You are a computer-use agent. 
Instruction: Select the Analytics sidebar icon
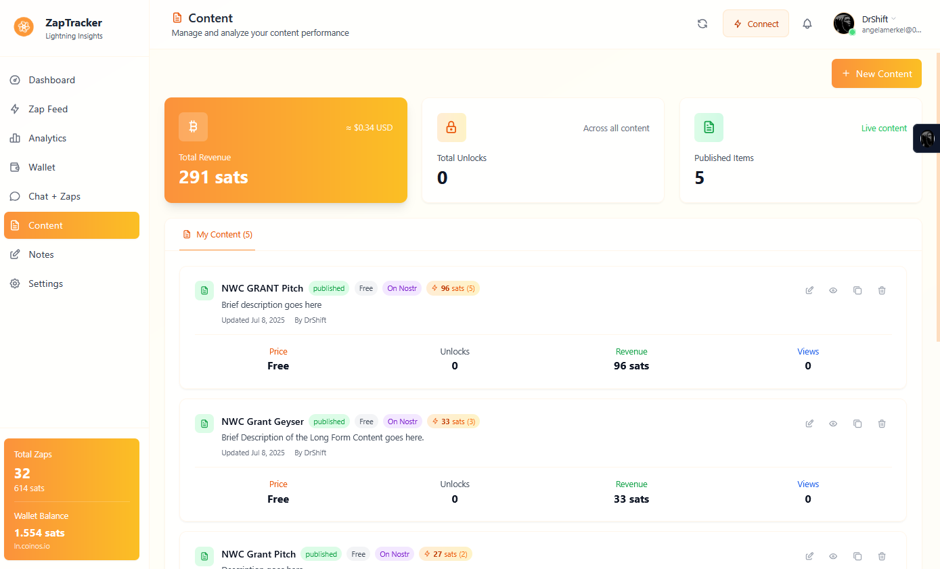pos(14,138)
